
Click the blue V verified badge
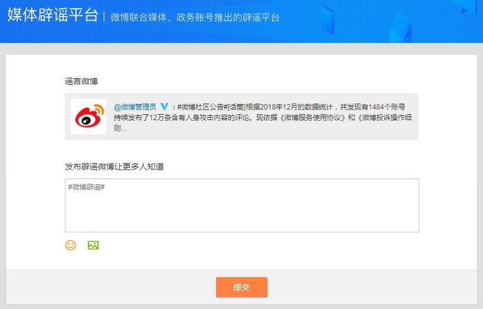click(x=164, y=107)
